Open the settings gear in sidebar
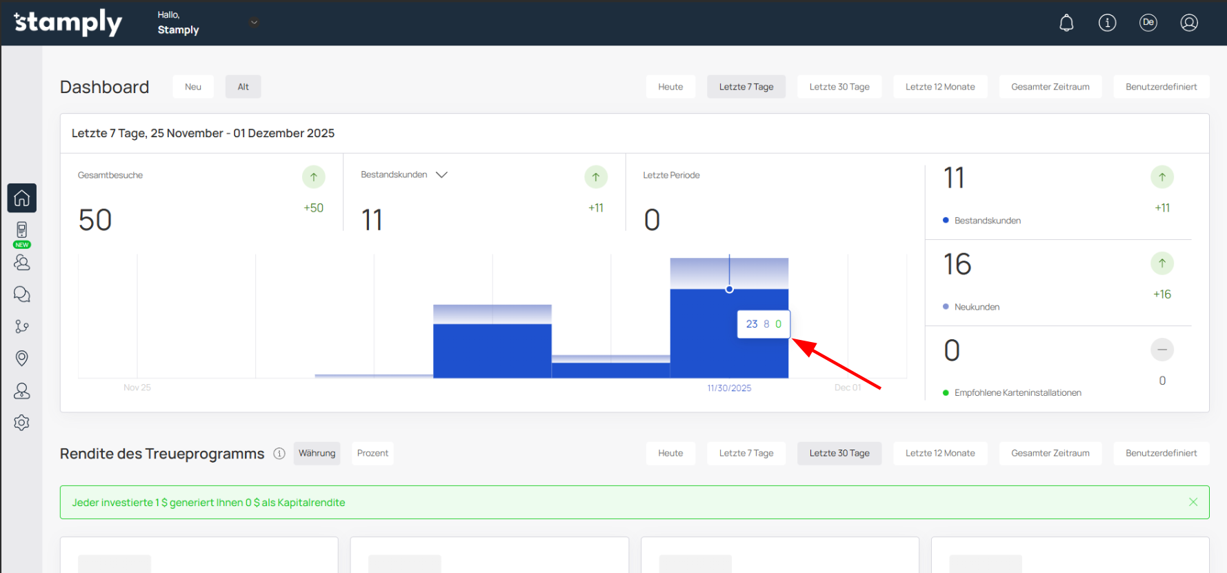 pos(22,423)
